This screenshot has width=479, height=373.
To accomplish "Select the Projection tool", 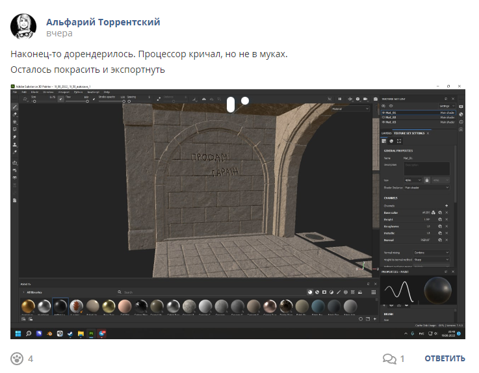I will click(15, 122).
